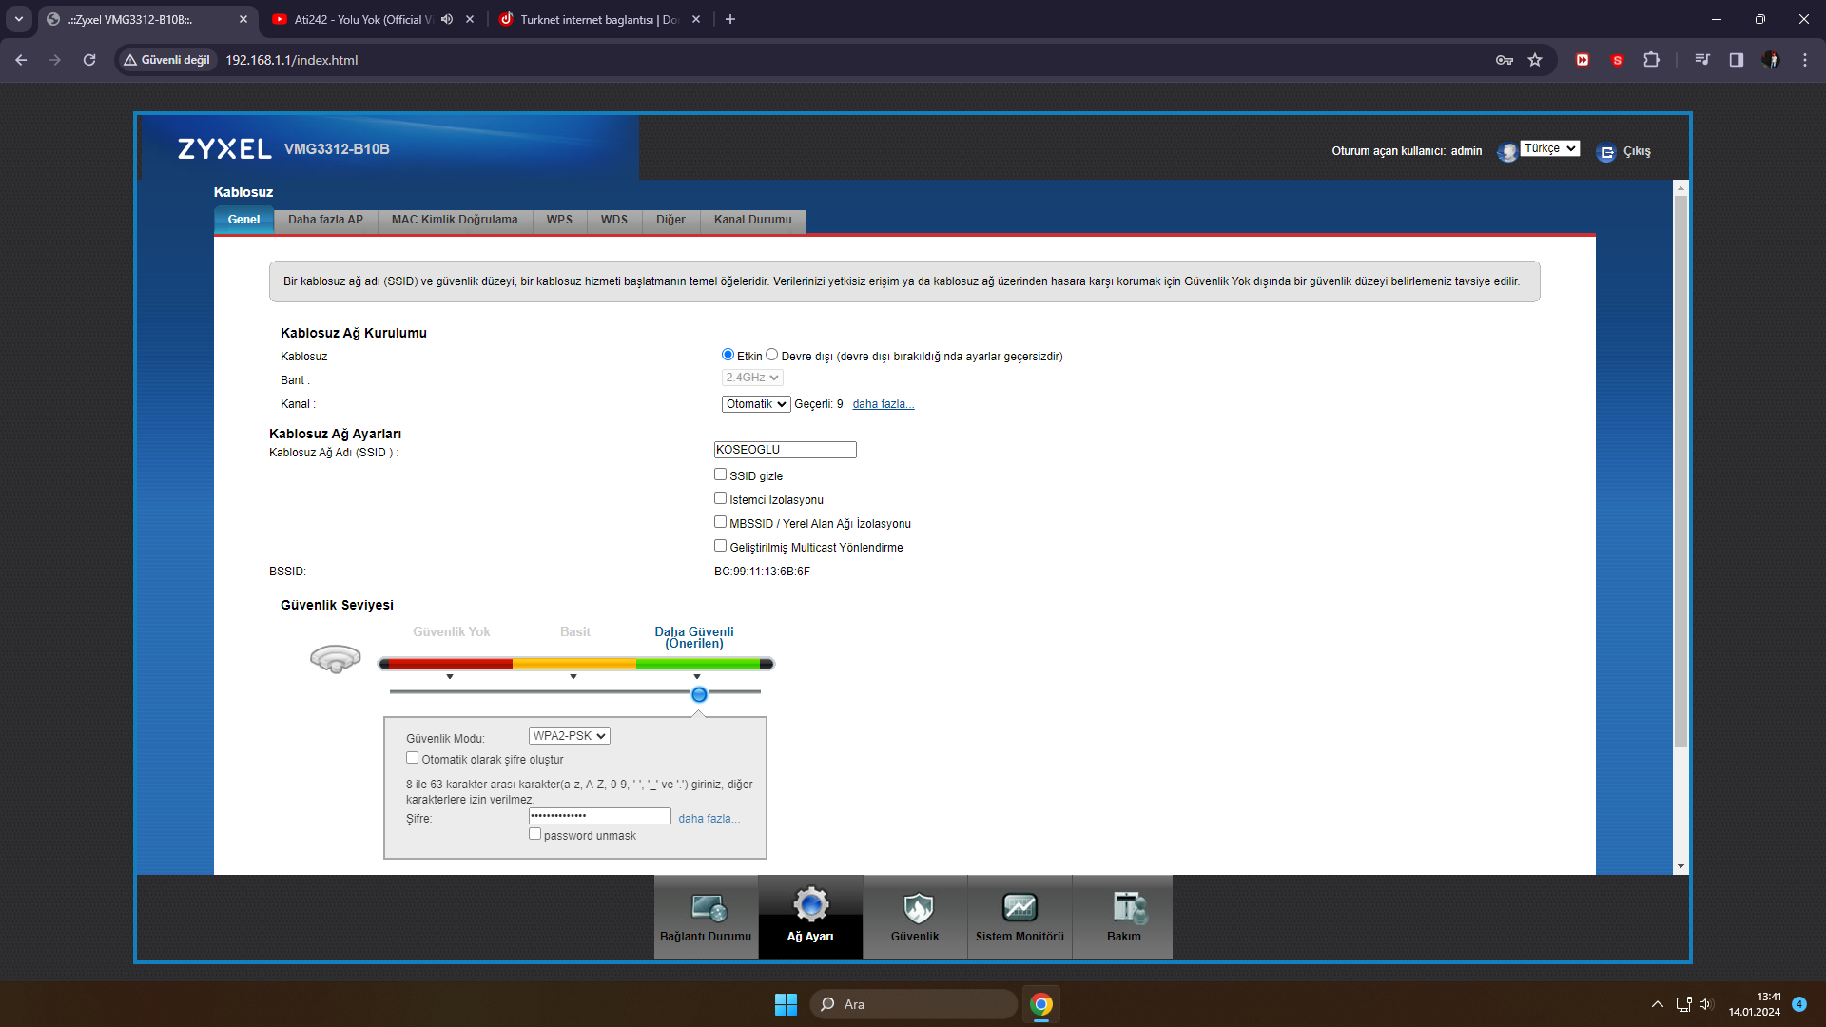The height and width of the screenshot is (1027, 1826).
Task: Click daha fazla link beside Şifre
Action: tap(709, 819)
